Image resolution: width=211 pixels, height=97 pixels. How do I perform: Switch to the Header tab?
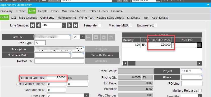21,11
